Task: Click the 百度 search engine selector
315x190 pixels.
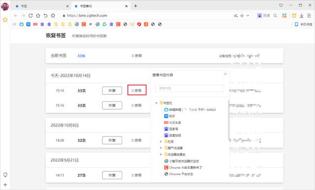Action: coord(264,15)
